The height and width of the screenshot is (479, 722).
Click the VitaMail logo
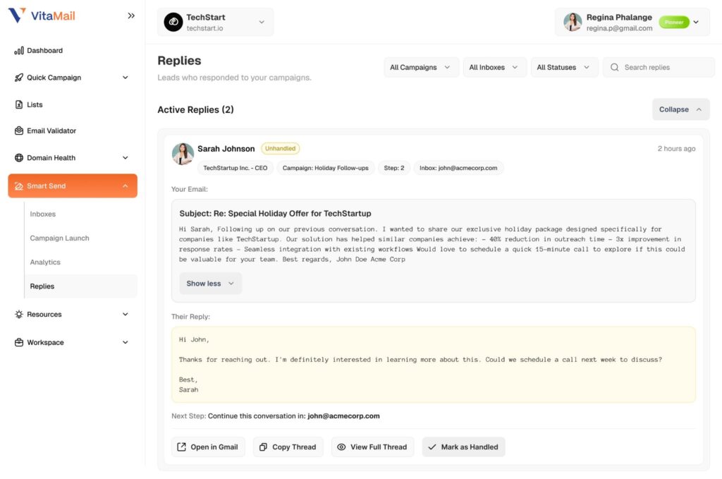(x=42, y=16)
